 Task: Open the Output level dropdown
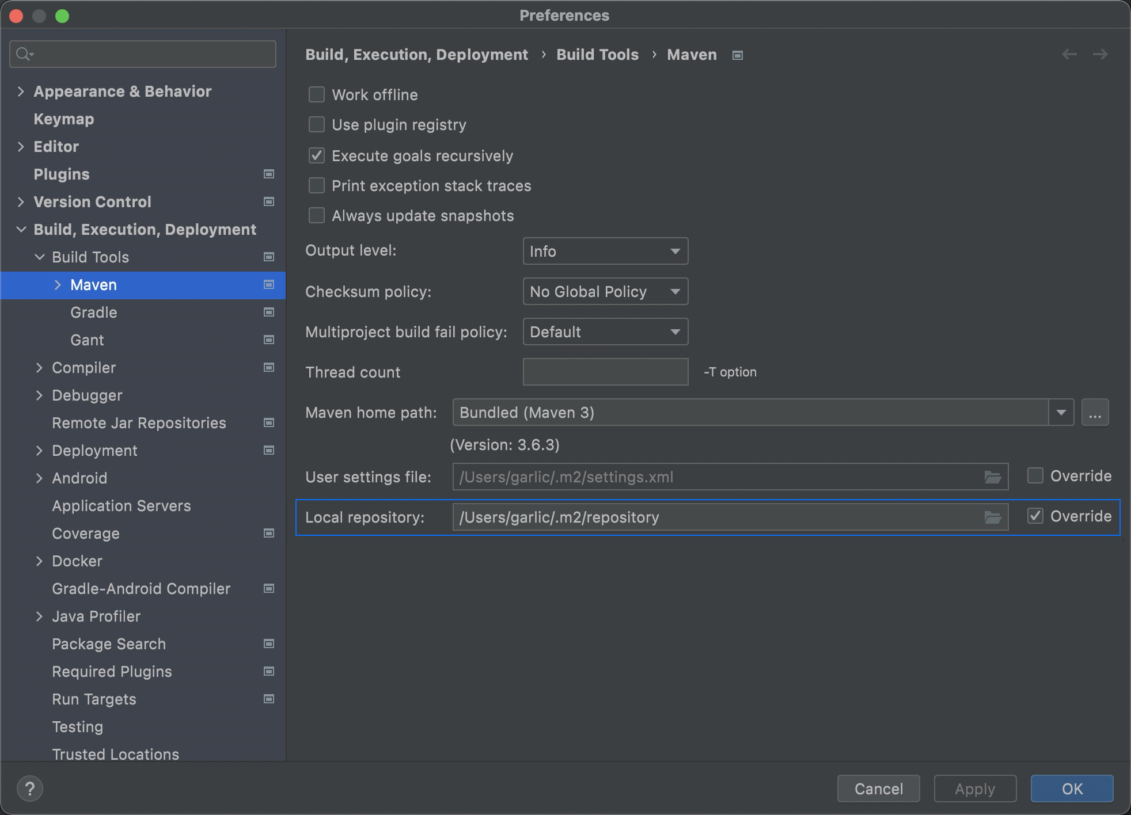pyautogui.click(x=605, y=251)
